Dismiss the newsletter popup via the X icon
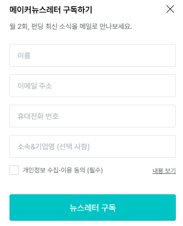 170,9
